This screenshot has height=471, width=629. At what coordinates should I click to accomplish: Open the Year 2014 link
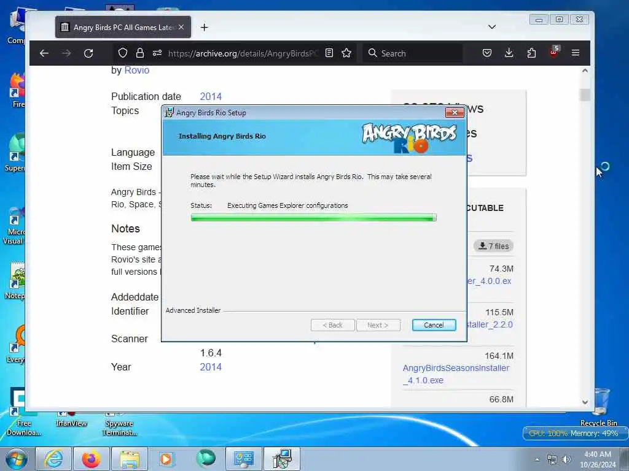coord(211,367)
